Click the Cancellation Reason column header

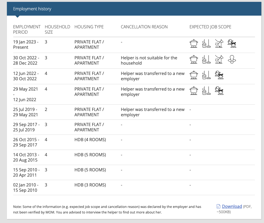click(144, 27)
